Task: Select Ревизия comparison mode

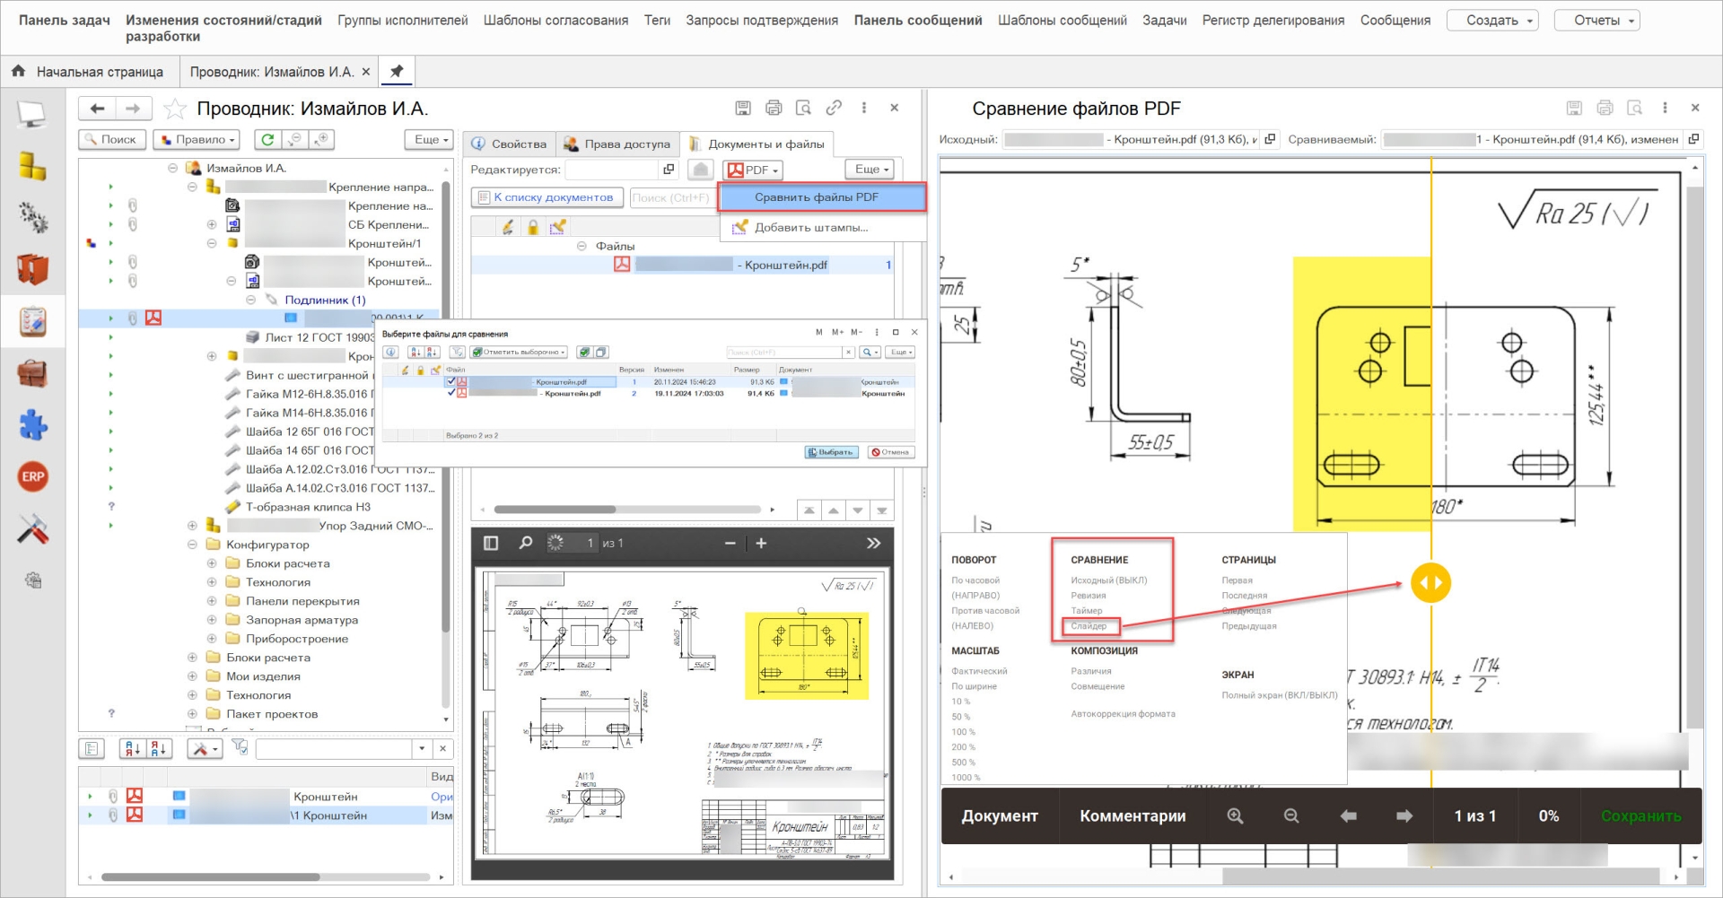Action: [1088, 596]
